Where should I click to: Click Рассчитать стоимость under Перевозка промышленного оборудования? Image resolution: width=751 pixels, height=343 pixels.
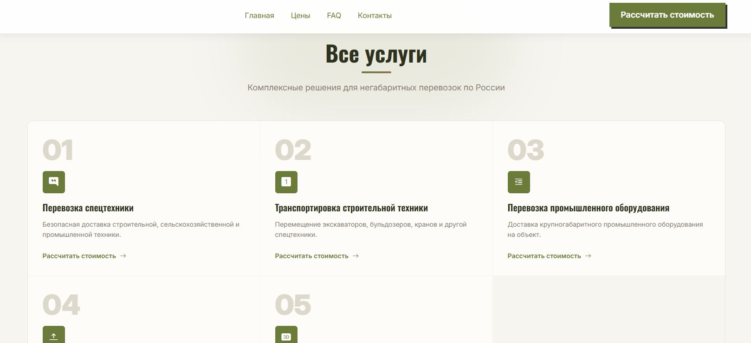[544, 256]
